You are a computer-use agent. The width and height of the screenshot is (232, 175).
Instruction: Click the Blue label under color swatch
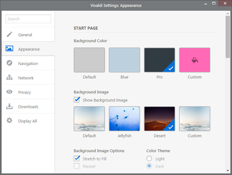coord(124,77)
